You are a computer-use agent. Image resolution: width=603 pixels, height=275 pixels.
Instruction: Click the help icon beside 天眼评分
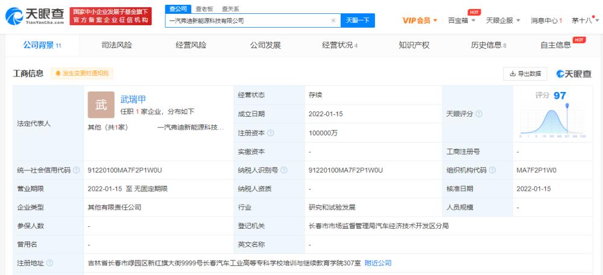(479, 114)
